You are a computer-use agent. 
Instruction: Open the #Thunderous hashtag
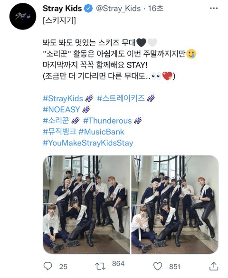click(107, 121)
